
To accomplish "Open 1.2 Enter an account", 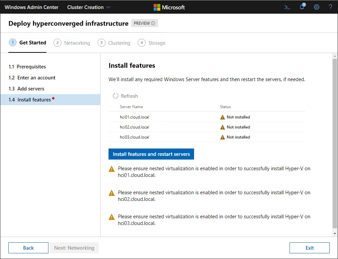I will pos(32,78).
